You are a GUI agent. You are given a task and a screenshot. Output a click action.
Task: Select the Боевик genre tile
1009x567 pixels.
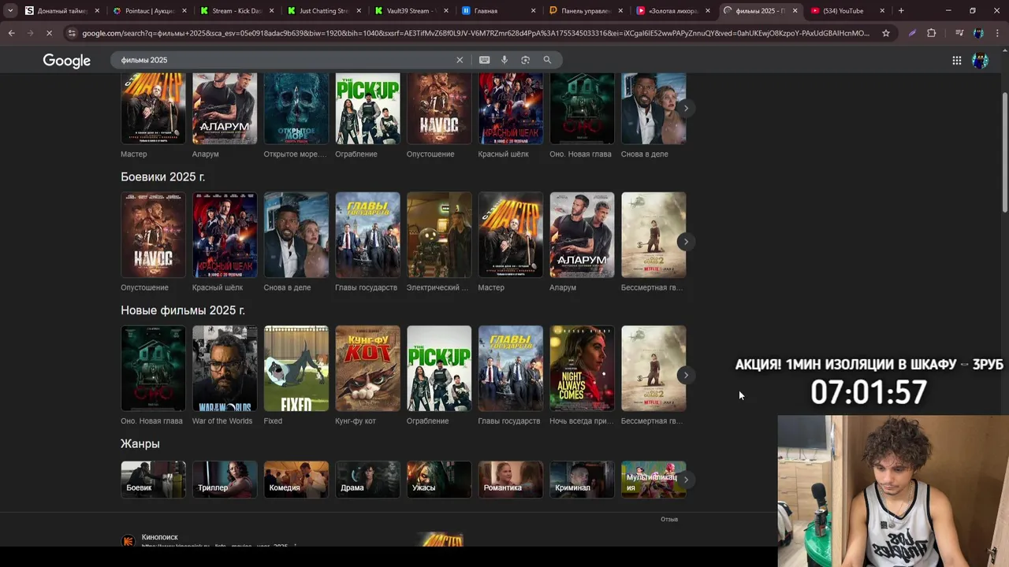[x=153, y=480]
